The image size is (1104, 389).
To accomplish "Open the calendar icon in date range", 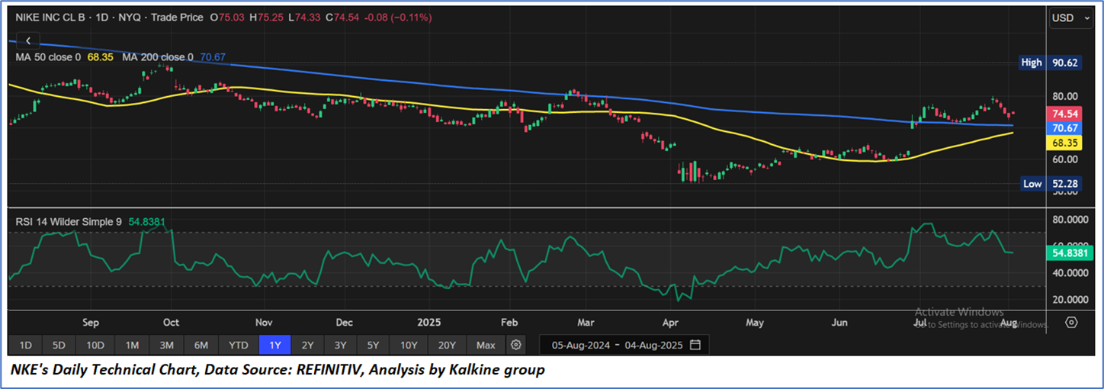I will point(695,345).
